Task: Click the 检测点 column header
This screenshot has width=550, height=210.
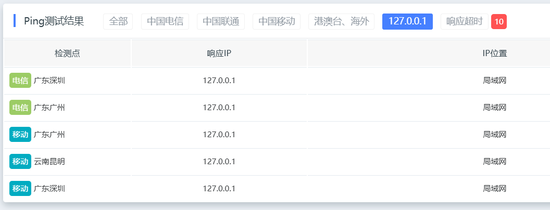Action: click(x=67, y=54)
